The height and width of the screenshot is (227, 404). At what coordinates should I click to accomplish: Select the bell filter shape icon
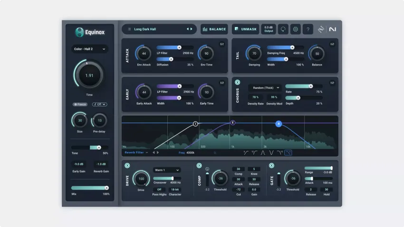coord(262,152)
